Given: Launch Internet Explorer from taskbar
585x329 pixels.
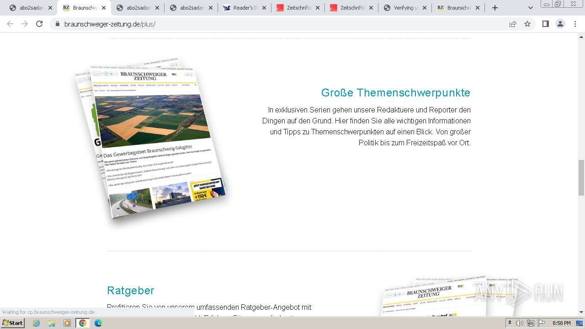Looking at the screenshot, I should click(37, 323).
